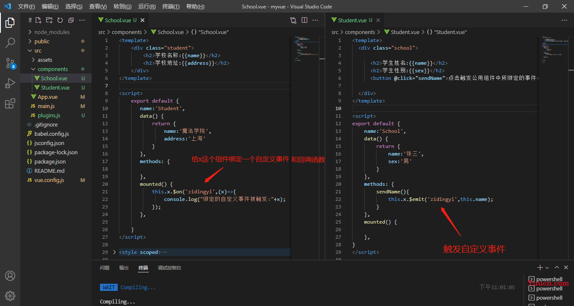Screen dimensions: 574x306
Task: Maximize the terminal panel size
Action: pyautogui.click(x=557, y=267)
